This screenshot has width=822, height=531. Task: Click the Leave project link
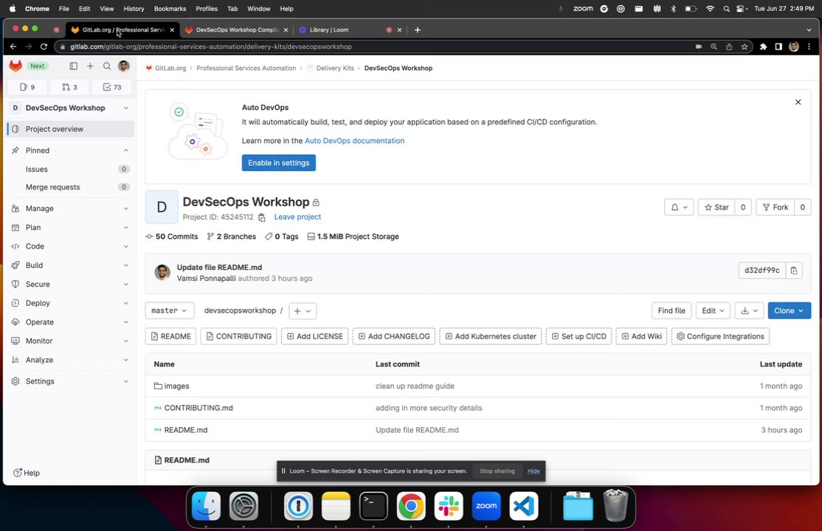(x=297, y=217)
